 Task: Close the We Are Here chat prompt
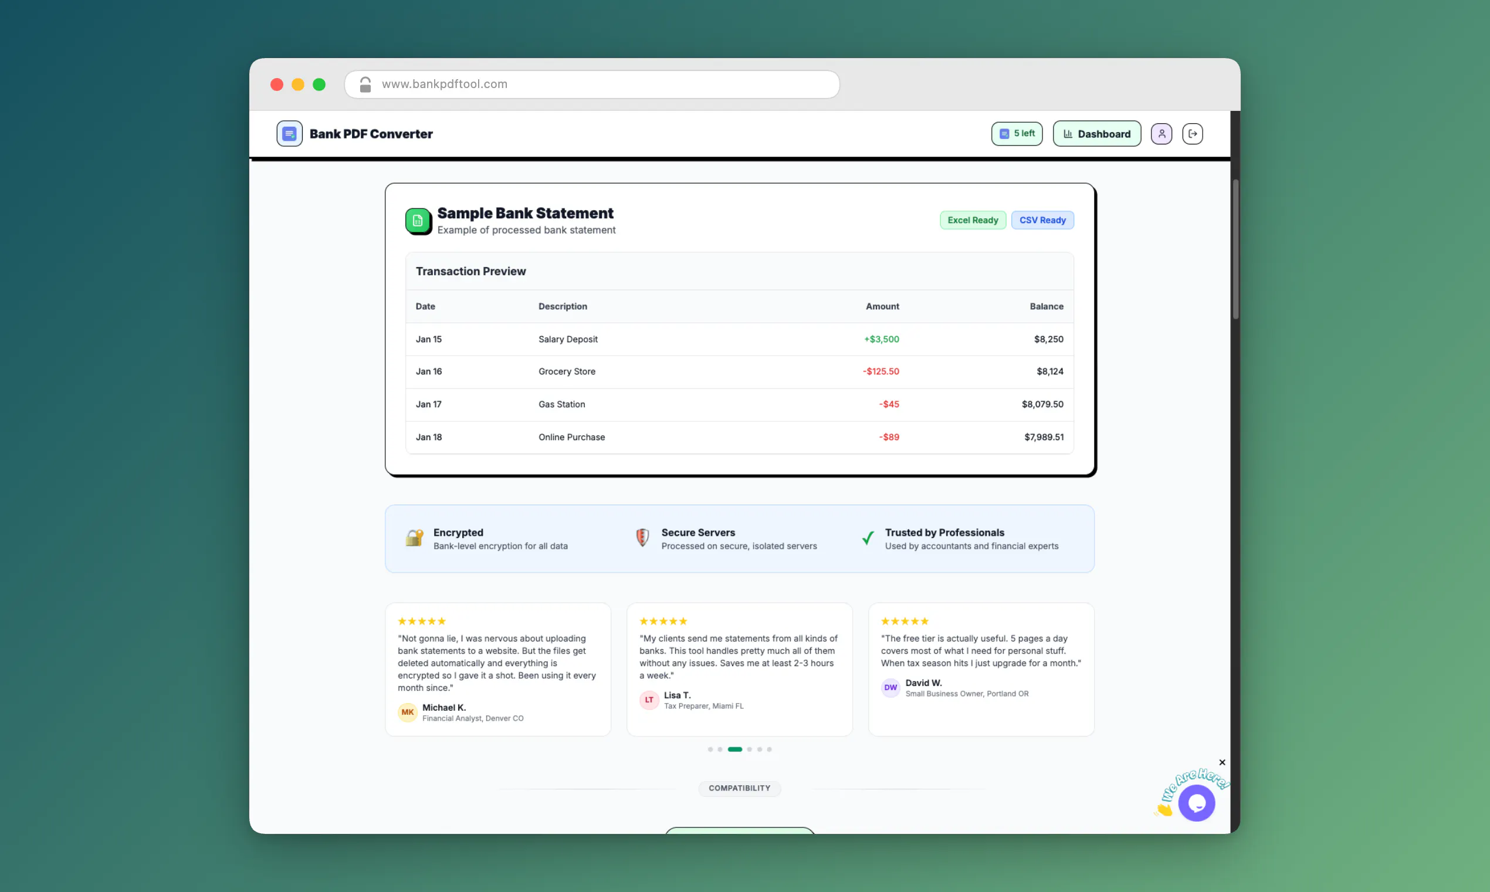tap(1221, 762)
